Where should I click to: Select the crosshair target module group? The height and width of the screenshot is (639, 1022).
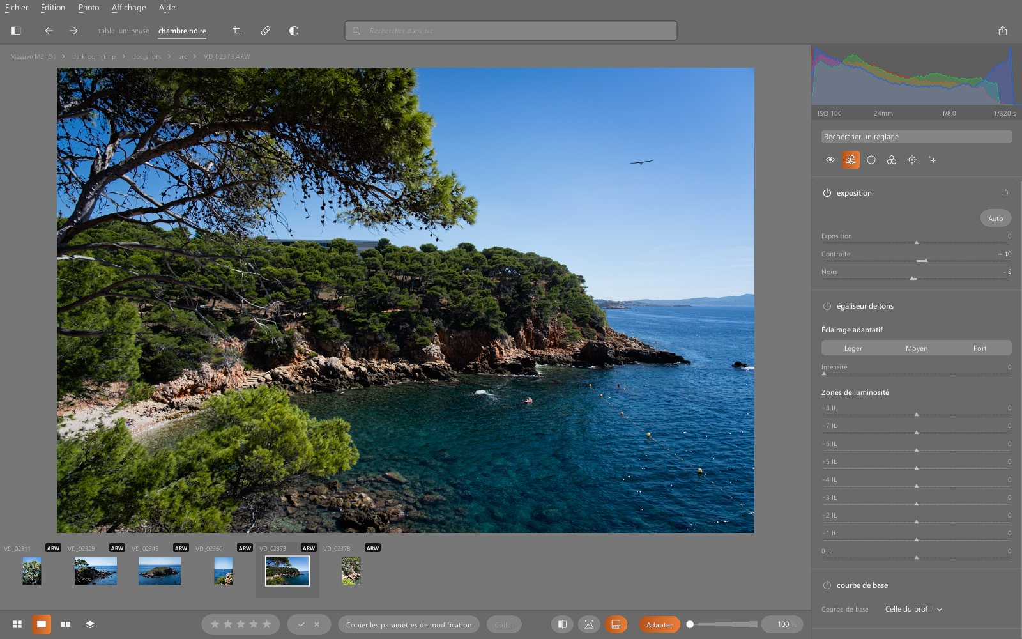pyautogui.click(x=912, y=160)
